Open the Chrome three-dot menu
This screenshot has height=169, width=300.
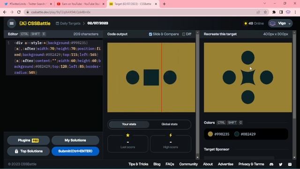pos(295,12)
